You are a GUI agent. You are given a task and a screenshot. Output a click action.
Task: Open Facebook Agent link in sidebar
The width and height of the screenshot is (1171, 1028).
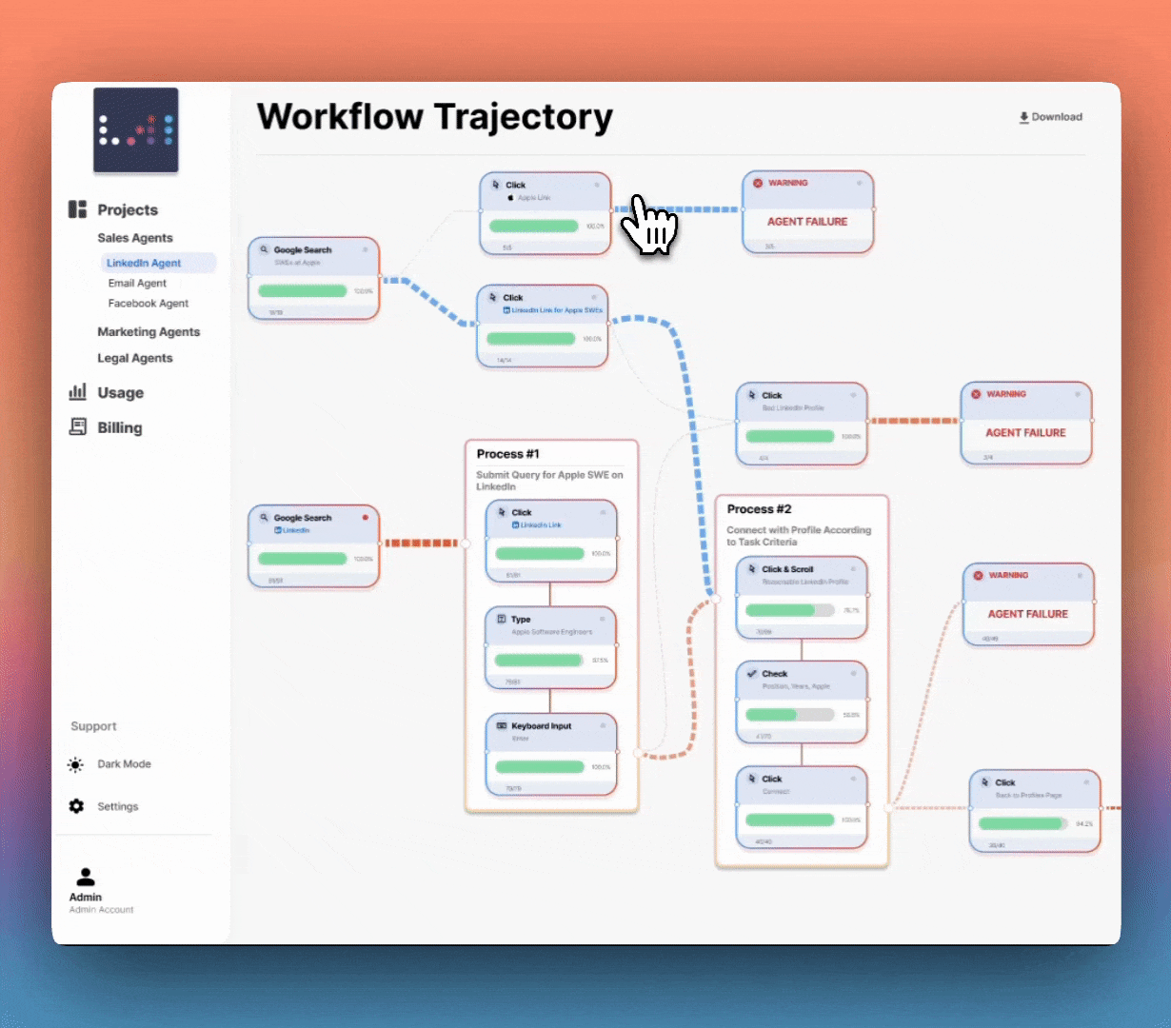coord(148,304)
